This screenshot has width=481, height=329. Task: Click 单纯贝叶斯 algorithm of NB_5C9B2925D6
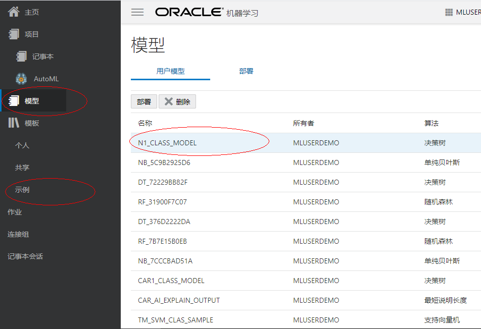[442, 162]
